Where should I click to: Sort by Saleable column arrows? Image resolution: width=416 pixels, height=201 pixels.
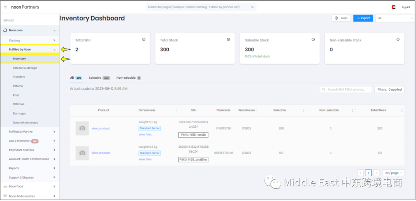click(x=303, y=110)
